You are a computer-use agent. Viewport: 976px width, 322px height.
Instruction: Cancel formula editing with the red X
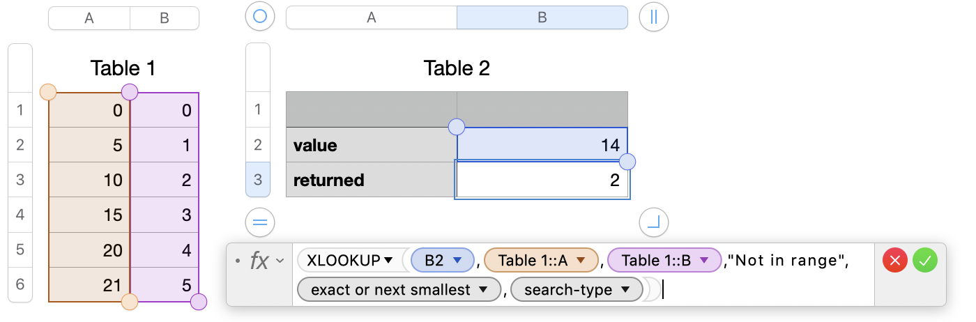(895, 261)
